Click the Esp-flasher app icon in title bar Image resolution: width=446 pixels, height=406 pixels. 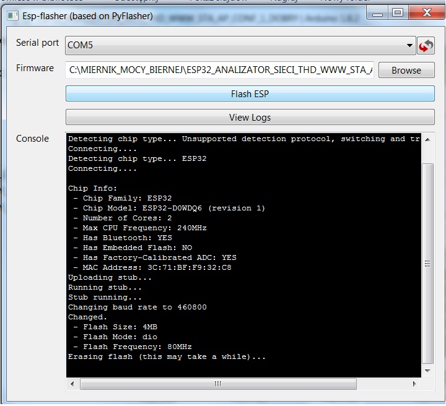tap(12, 16)
